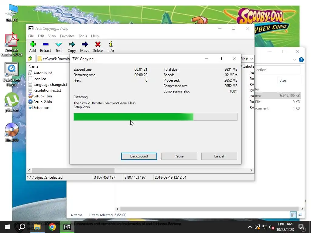
Task: Click the Background button in copy dialog
Action: pyautogui.click(x=139, y=156)
